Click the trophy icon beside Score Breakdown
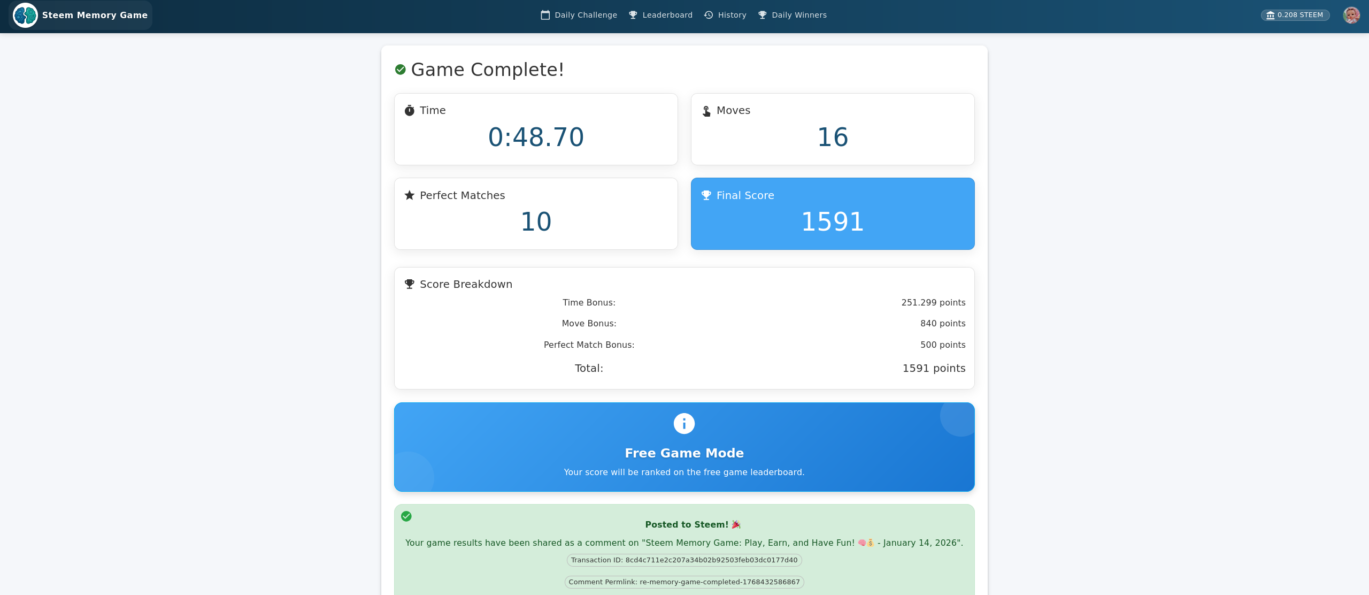The image size is (1369, 595). 410,284
